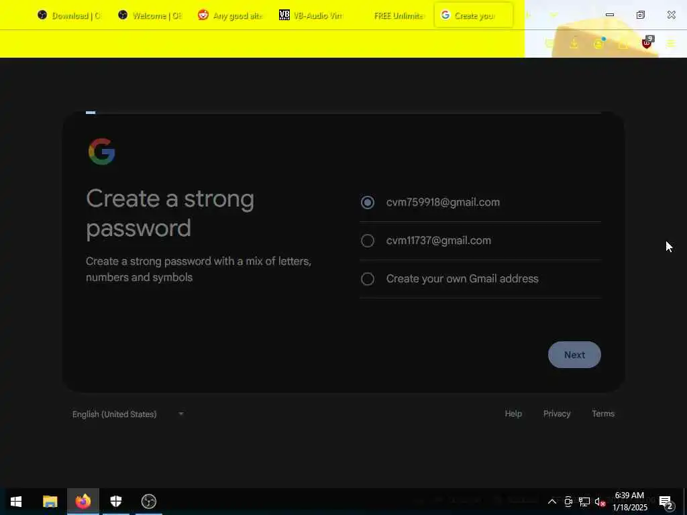Select the cvm759918@gmail.com radio option

click(x=367, y=203)
